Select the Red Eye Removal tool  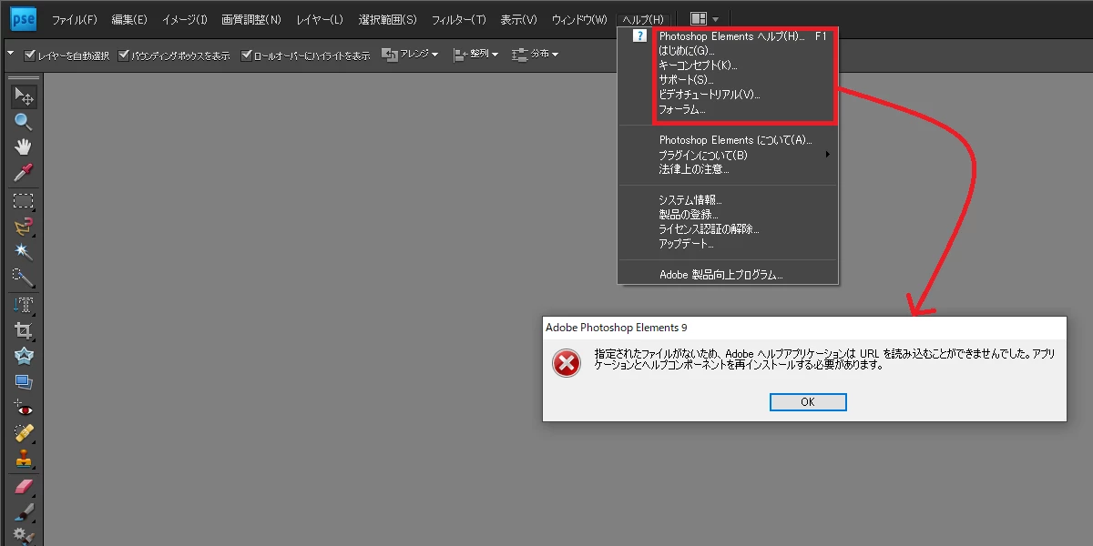coord(24,409)
